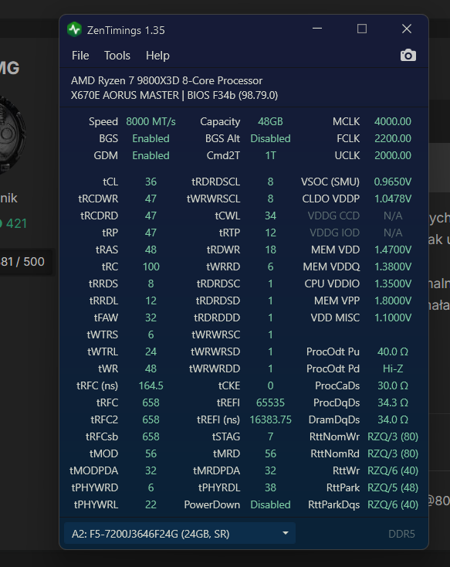Click the CPU VDDIO value 1.3500V
Image resolution: width=450 pixels, height=567 pixels.
[393, 283]
